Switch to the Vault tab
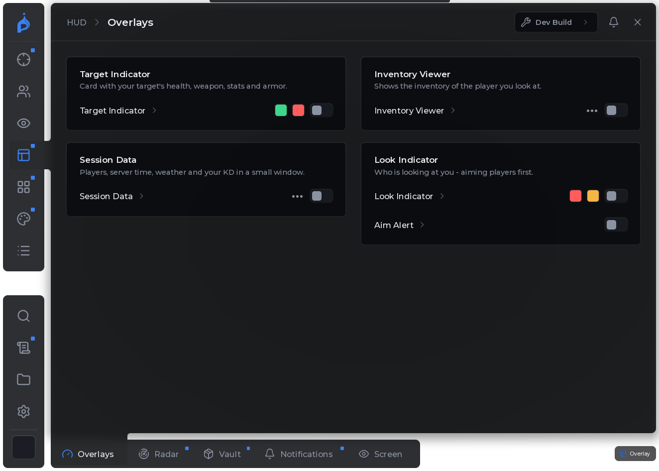The height and width of the screenshot is (471, 659). tap(222, 454)
